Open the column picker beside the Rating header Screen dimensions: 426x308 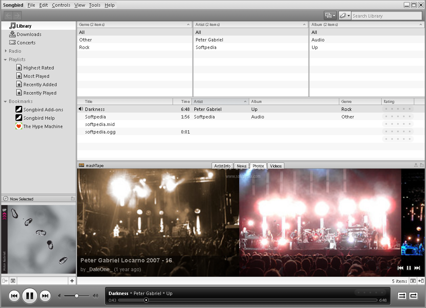pos(419,102)
